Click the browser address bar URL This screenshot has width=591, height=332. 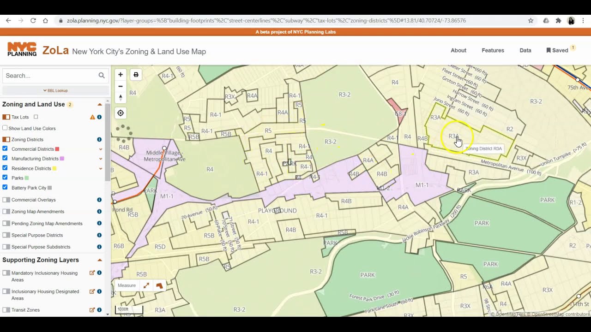click(x=266, y=21)
